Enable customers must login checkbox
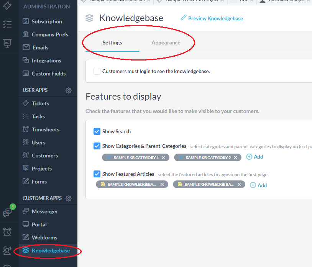The height and width of the screenshot is (267, 312). click(97, 71)
